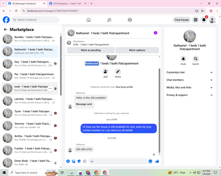Open the account profile avatar menu
Viewport: 221px width, 176px height.
[212, 20]
